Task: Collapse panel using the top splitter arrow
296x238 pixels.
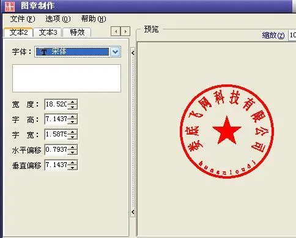Action: (x=133, y=53)
